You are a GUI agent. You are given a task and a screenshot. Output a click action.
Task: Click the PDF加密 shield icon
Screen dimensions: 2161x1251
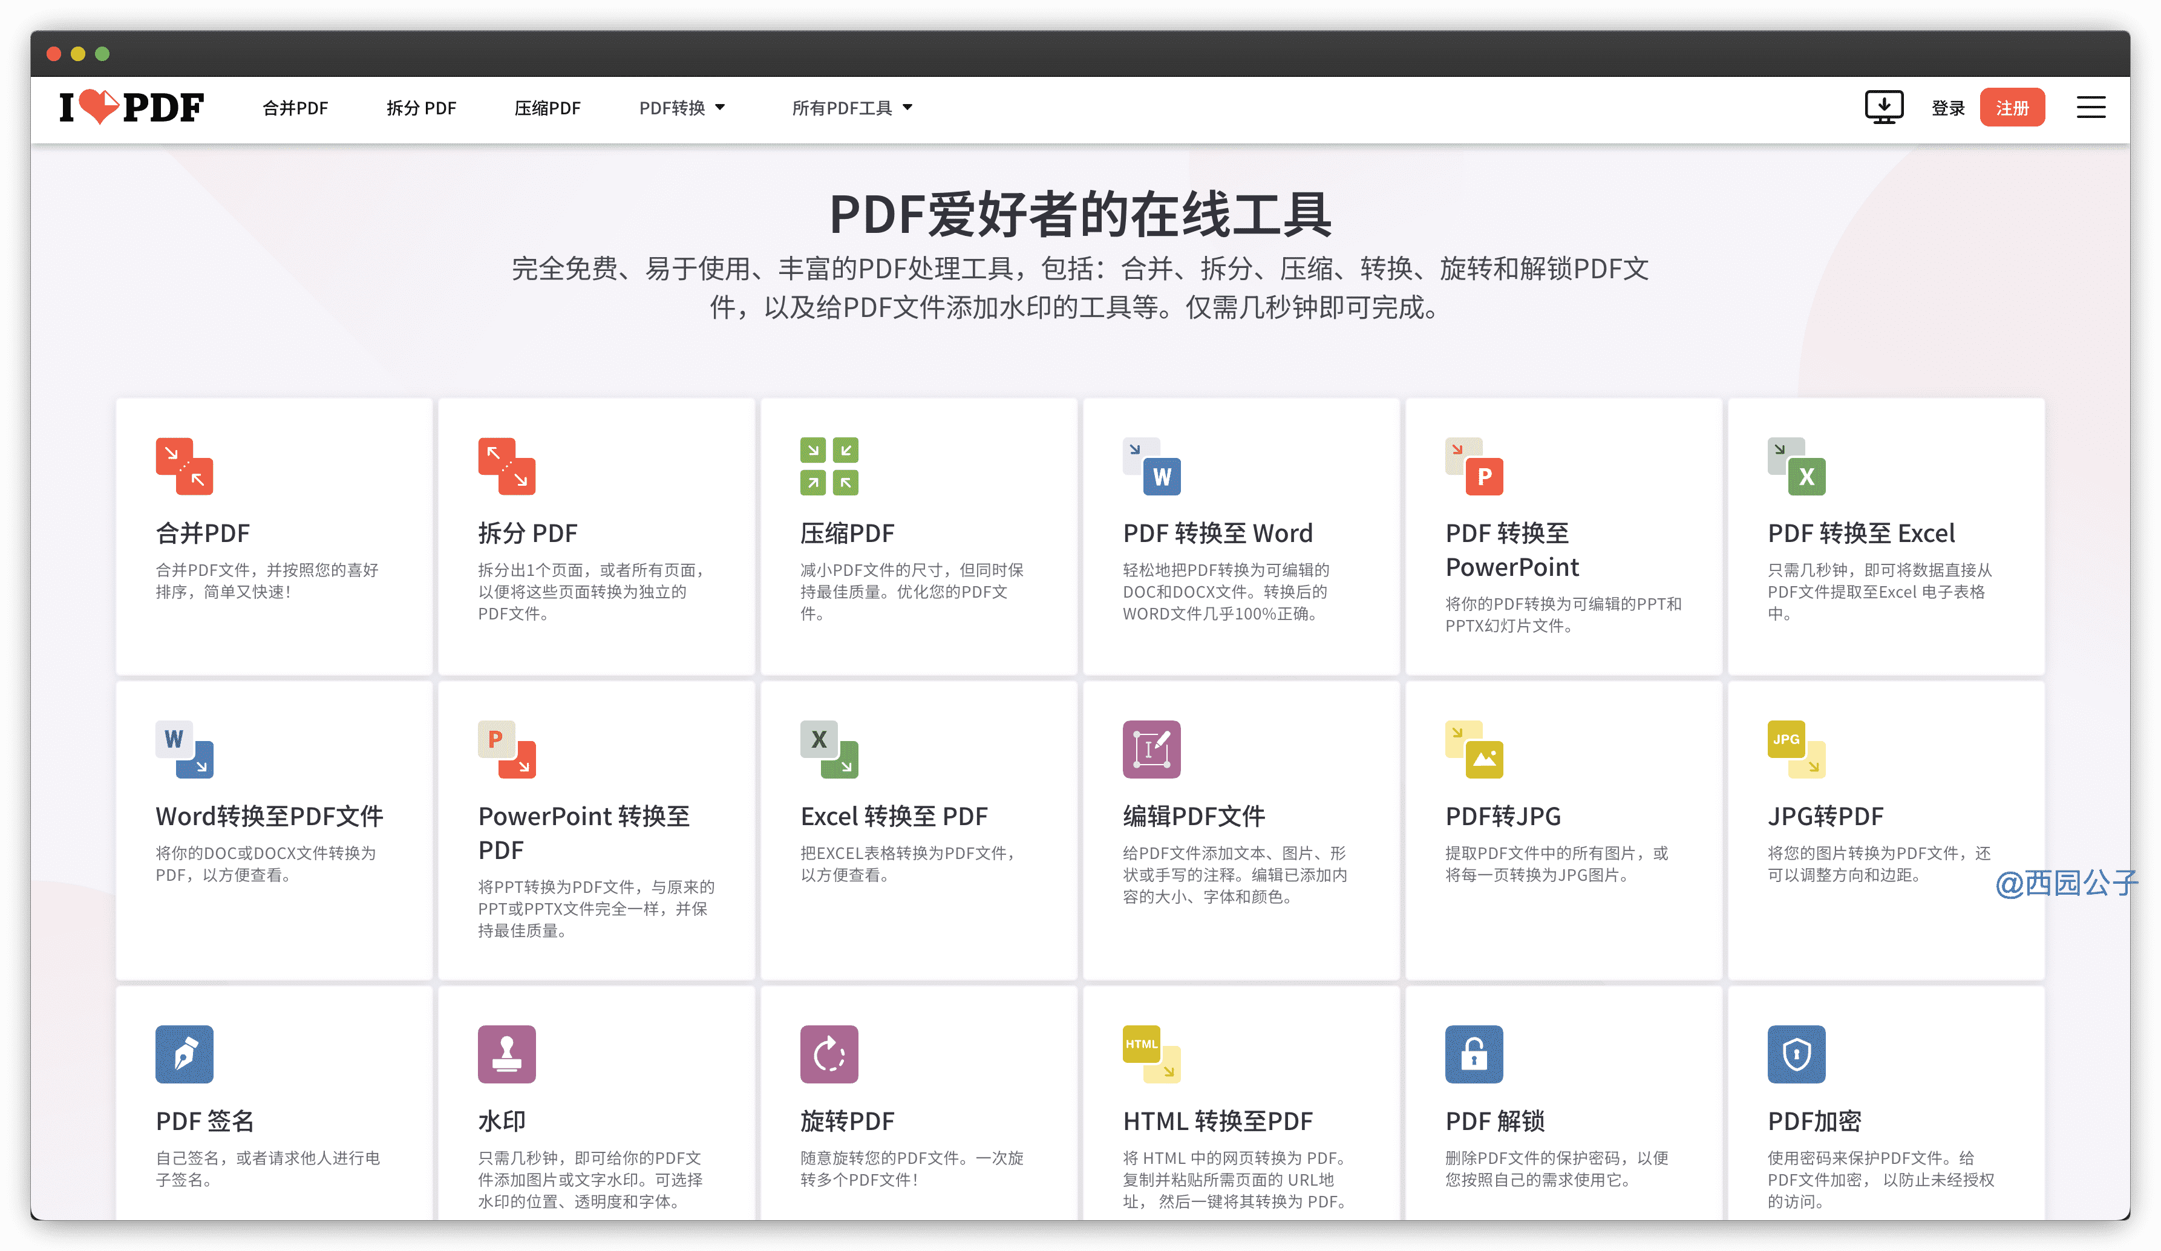[1797, 1054]
